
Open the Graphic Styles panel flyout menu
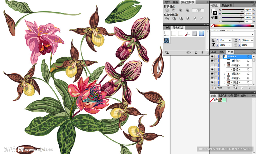[207, 27]
